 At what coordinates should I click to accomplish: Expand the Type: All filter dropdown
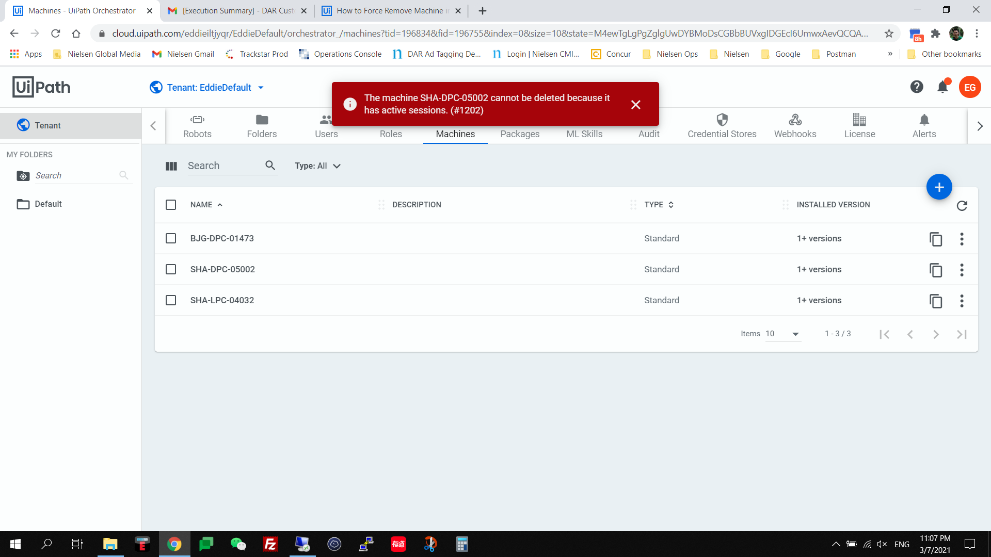(x=317, y=166)
